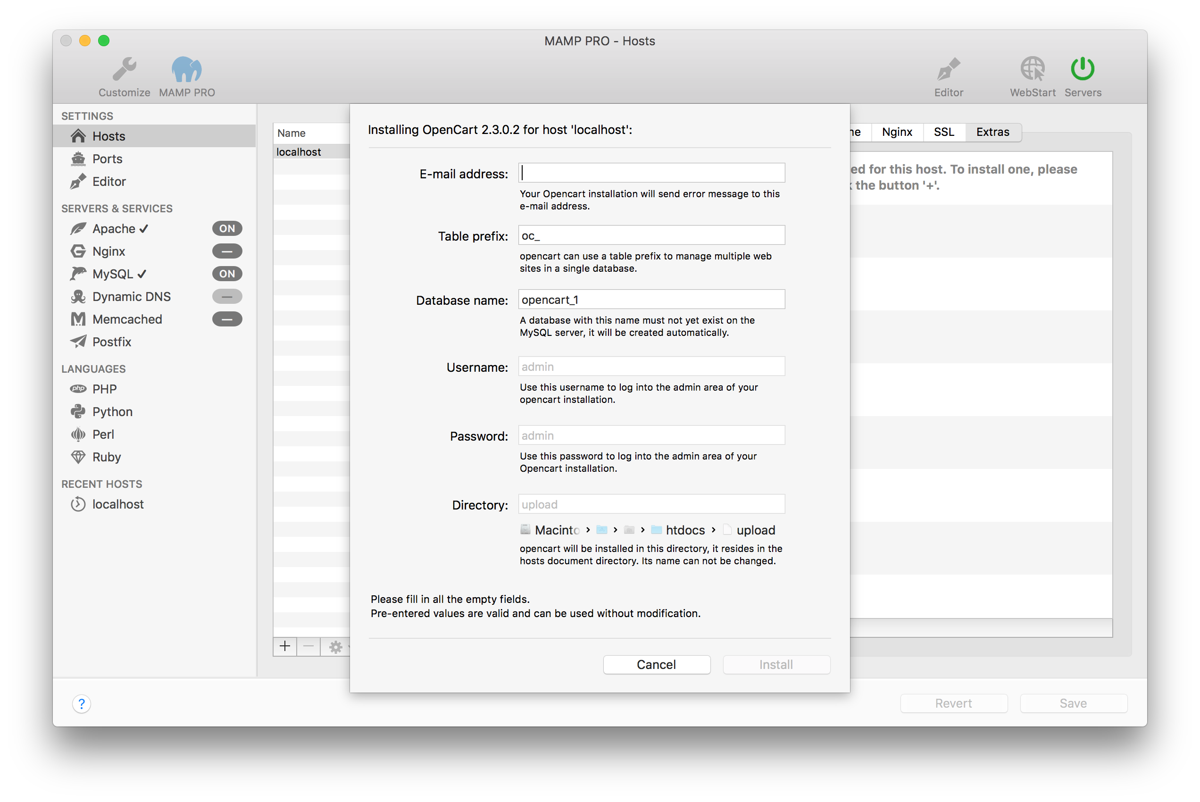Click the help question mark button
Screen dimensions: 1200x802
[82, 704]
